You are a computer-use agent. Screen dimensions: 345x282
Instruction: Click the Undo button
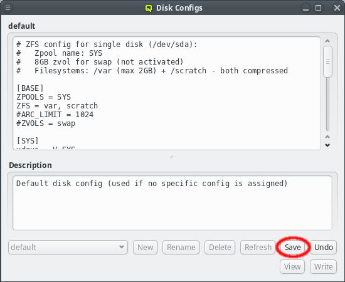pos(324,248)
